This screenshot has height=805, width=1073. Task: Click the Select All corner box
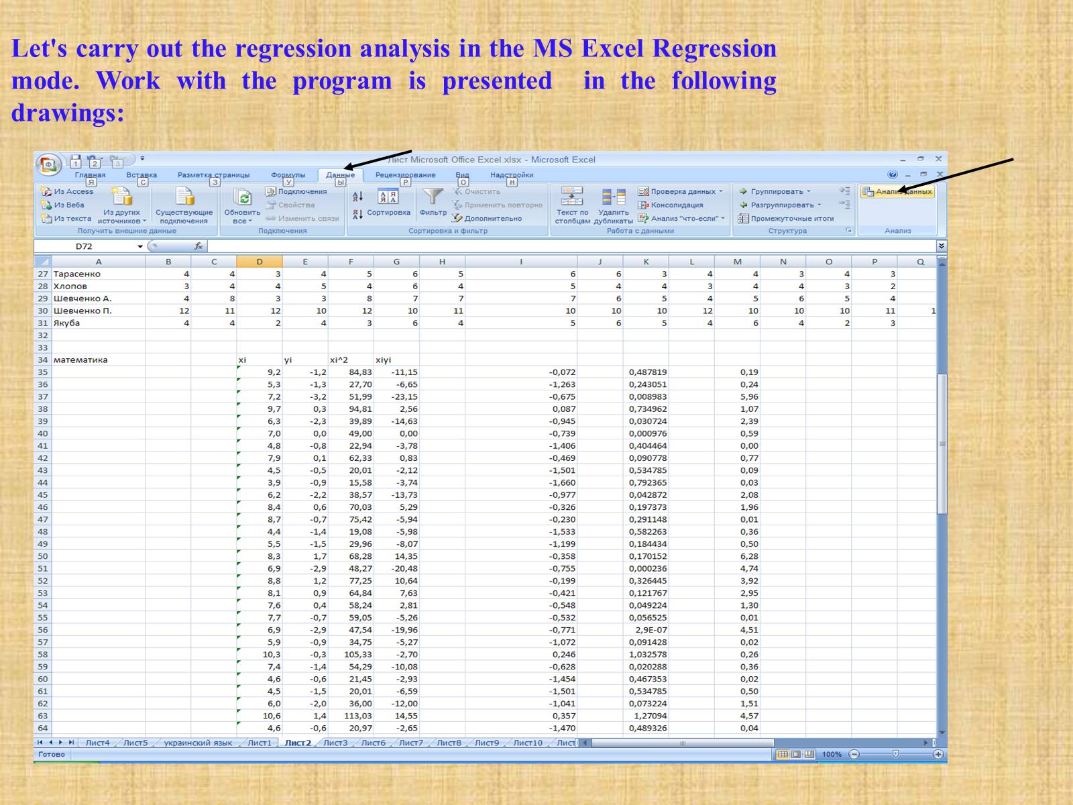43,262
